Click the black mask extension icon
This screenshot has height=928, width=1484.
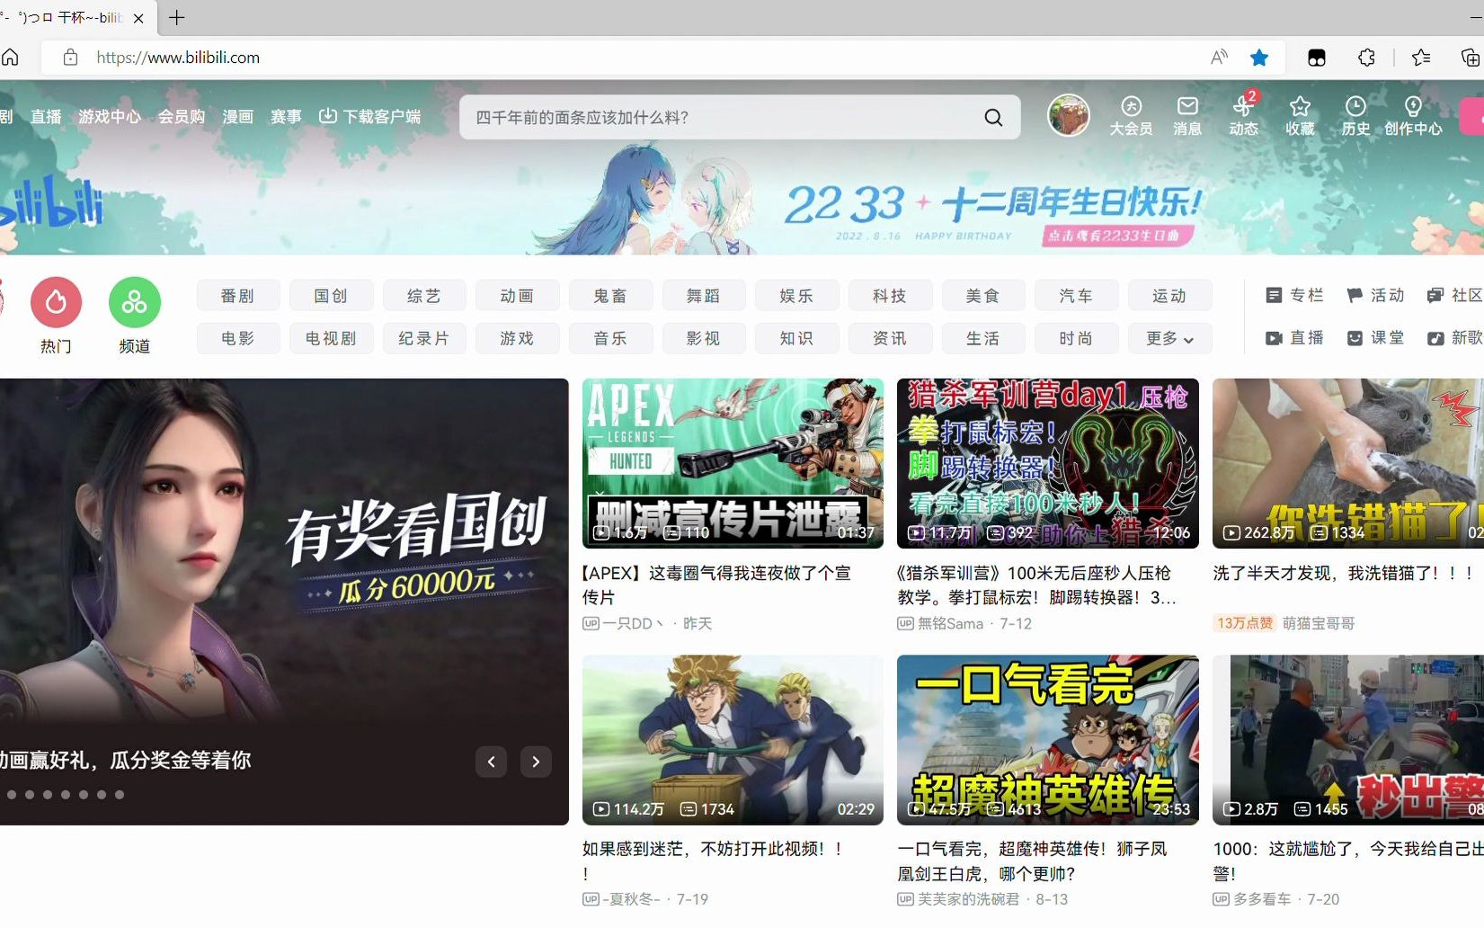pos(1317,58)
